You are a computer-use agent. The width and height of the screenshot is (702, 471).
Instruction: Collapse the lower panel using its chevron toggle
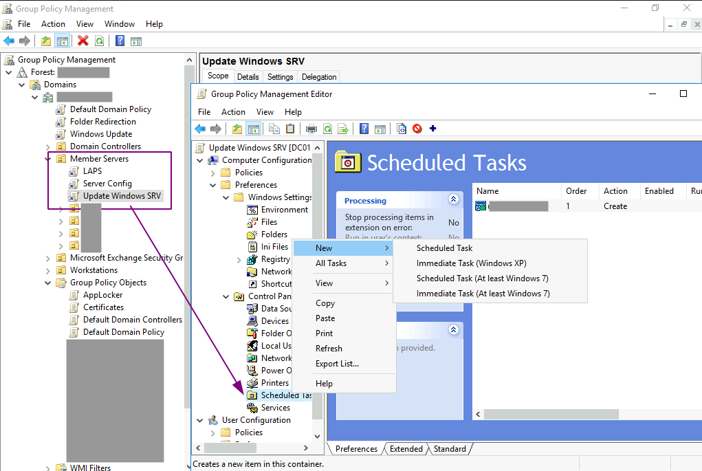[x=453, y=329]
